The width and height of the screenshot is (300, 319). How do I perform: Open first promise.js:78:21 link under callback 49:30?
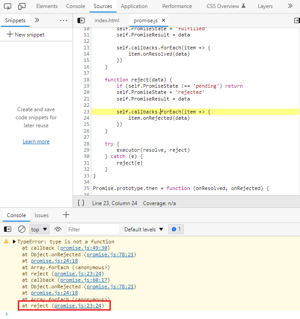coord(110,254)
